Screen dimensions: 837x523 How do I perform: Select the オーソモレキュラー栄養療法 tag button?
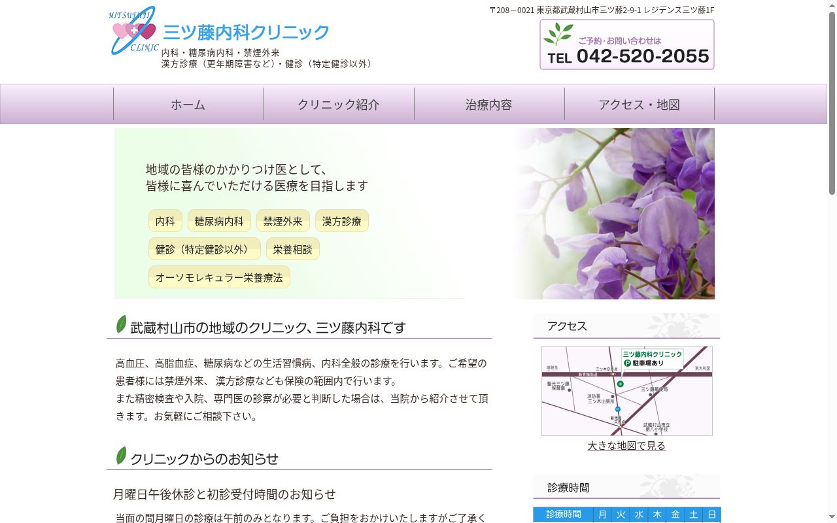(219, 277)
